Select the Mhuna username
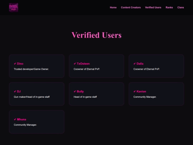The width and height of the screenshot is (193, 145). [21, 119]
